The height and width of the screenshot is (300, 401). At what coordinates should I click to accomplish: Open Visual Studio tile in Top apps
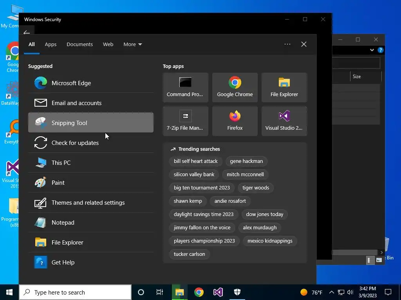coord(284,121)
